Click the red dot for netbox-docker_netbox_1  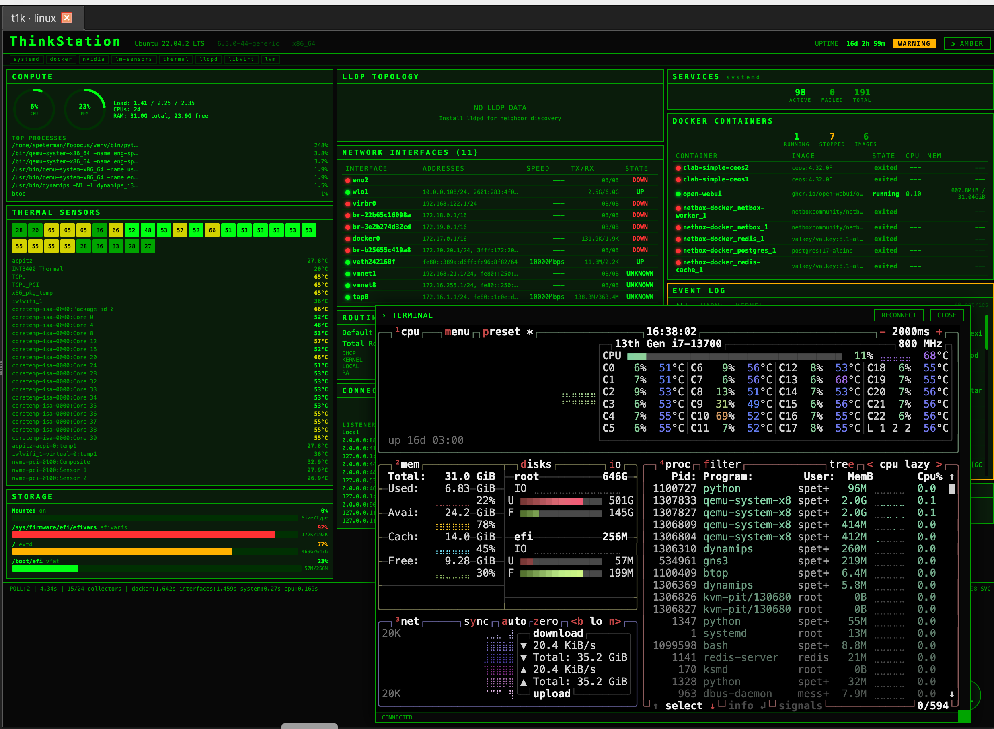678,227
